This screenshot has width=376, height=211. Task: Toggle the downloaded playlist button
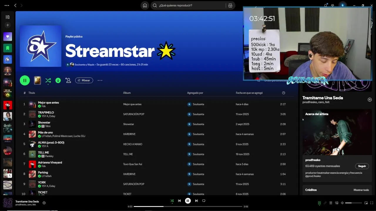[x=58, y=80]
